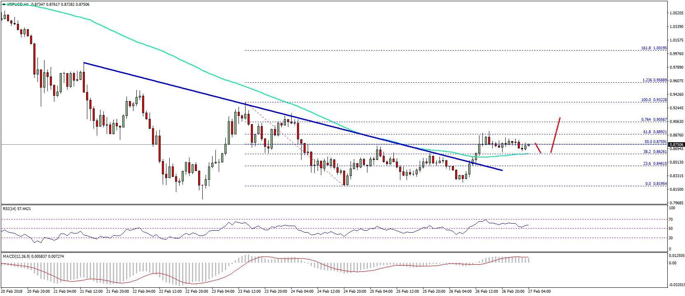The height and width of the screenshot is (296, 685).
Task: Click the RSI level 30 scale label
Action: coord(671,238)
